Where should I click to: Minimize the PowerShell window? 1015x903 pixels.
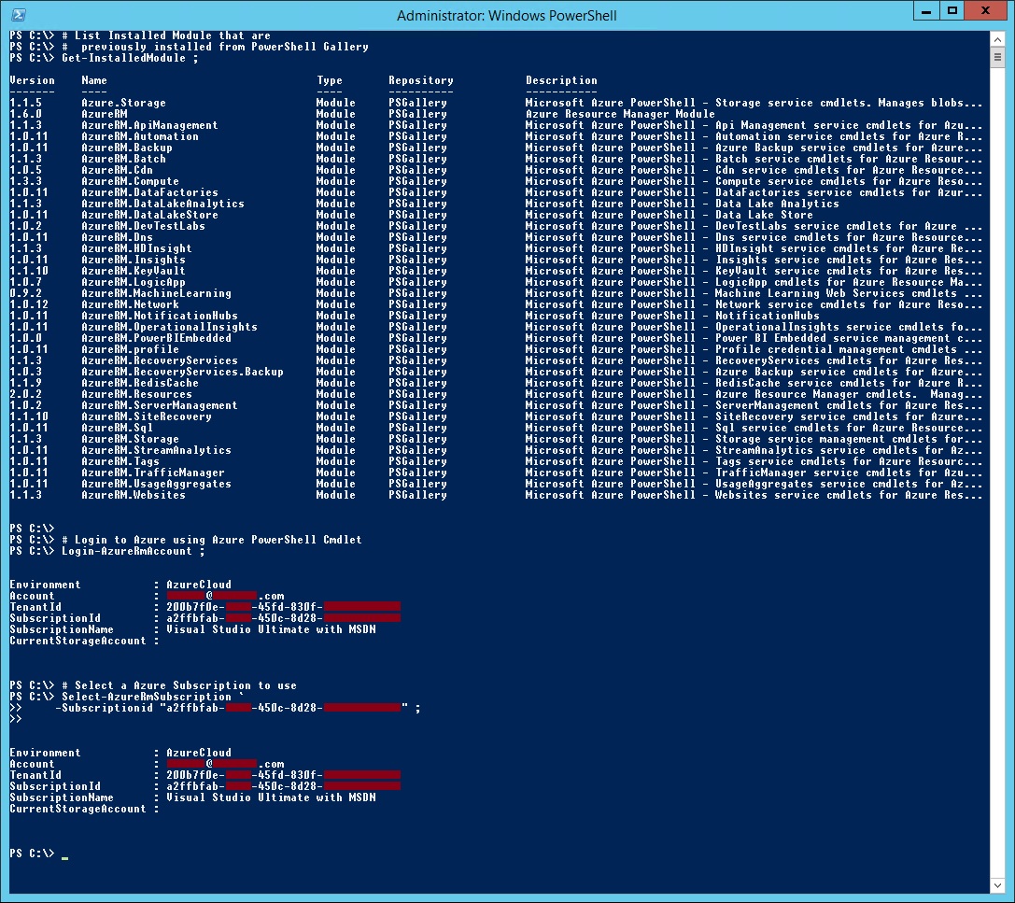coord(926,11)
